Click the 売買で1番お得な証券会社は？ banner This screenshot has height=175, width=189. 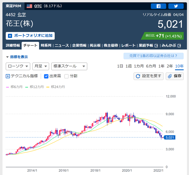click(154, 56)
